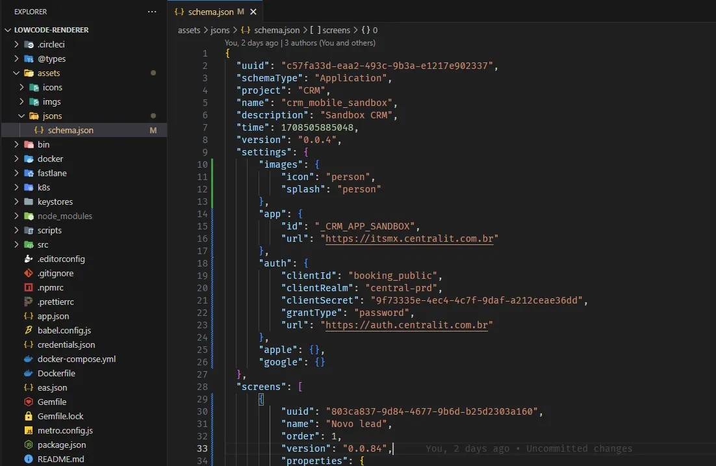The height and width of the screenshot is (466, 716).
Task: Expand the icons folder chevron
Action: [x=21, y=87]
